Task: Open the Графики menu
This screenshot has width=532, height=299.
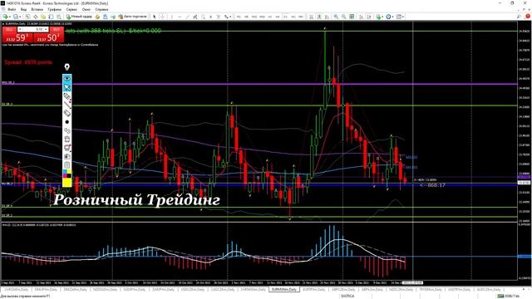Action: pyautogui.click(x=54, y=9)
